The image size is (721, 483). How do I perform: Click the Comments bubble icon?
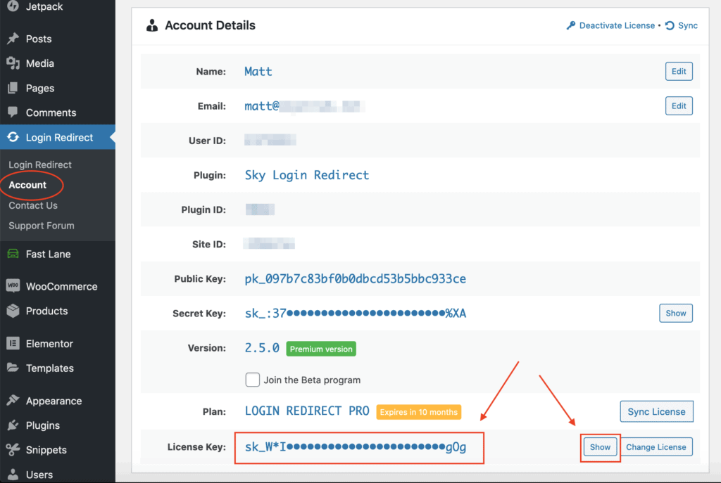tap(13, 112)
